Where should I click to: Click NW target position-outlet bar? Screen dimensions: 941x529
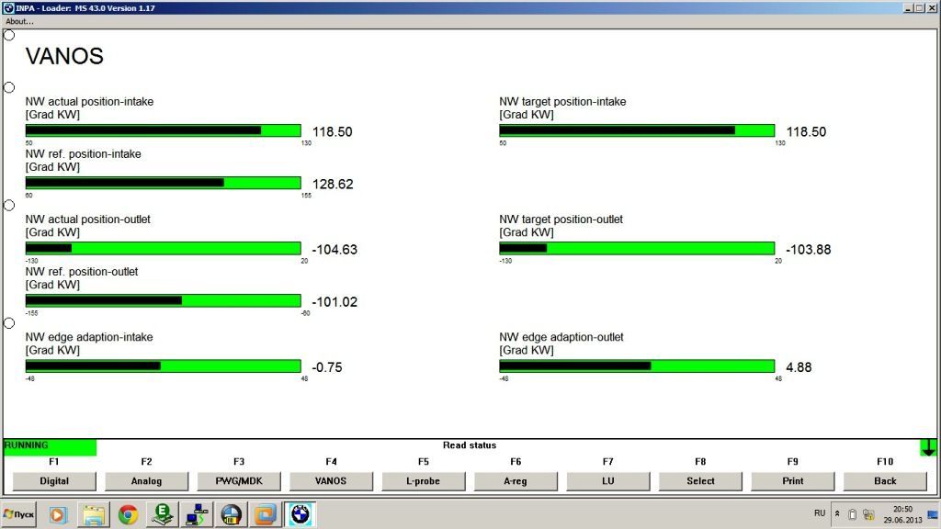637,248
